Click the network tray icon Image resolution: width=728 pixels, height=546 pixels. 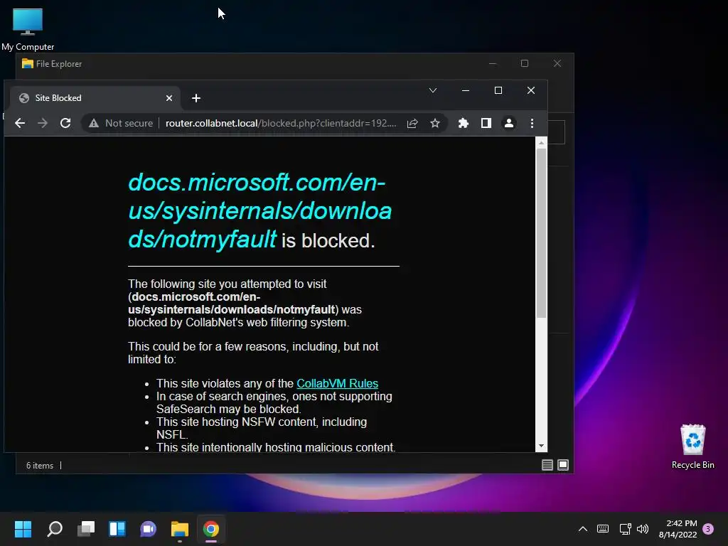point(626,529)
